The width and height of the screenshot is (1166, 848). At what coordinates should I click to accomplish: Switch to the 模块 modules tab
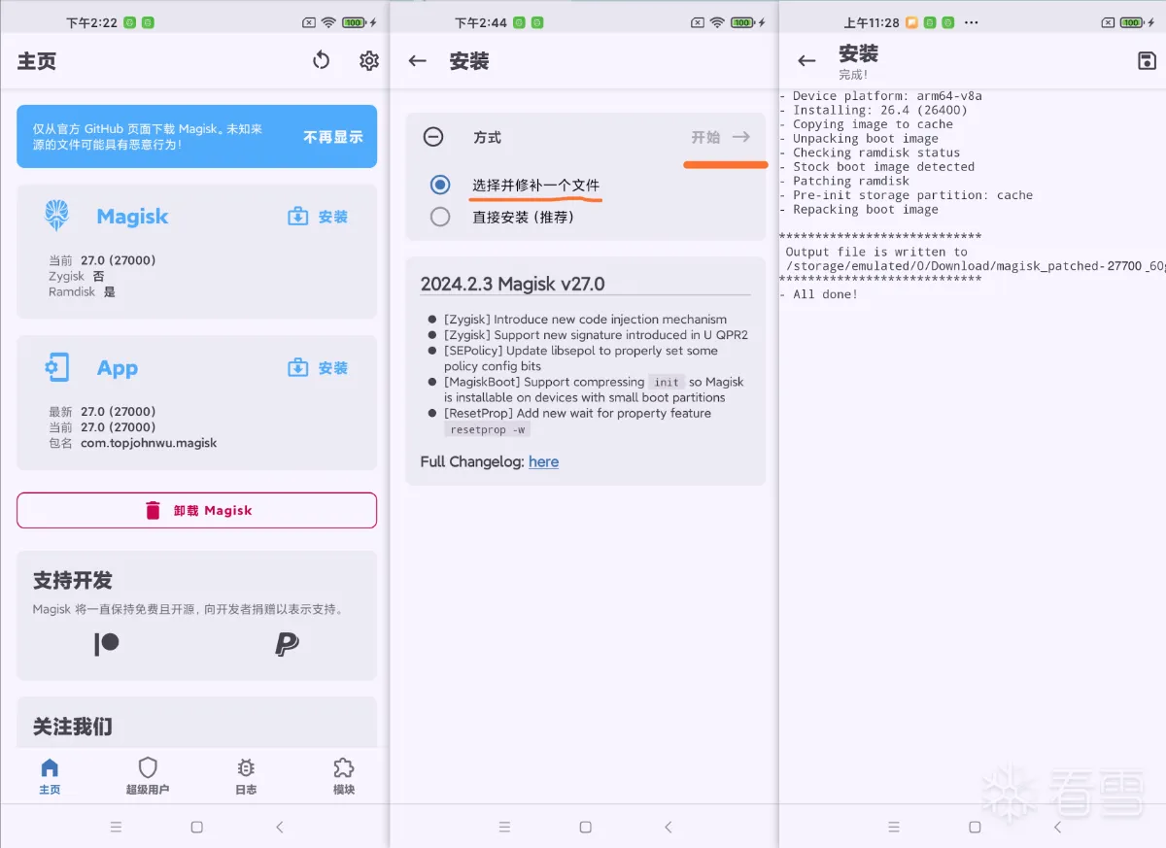point(343,777)
